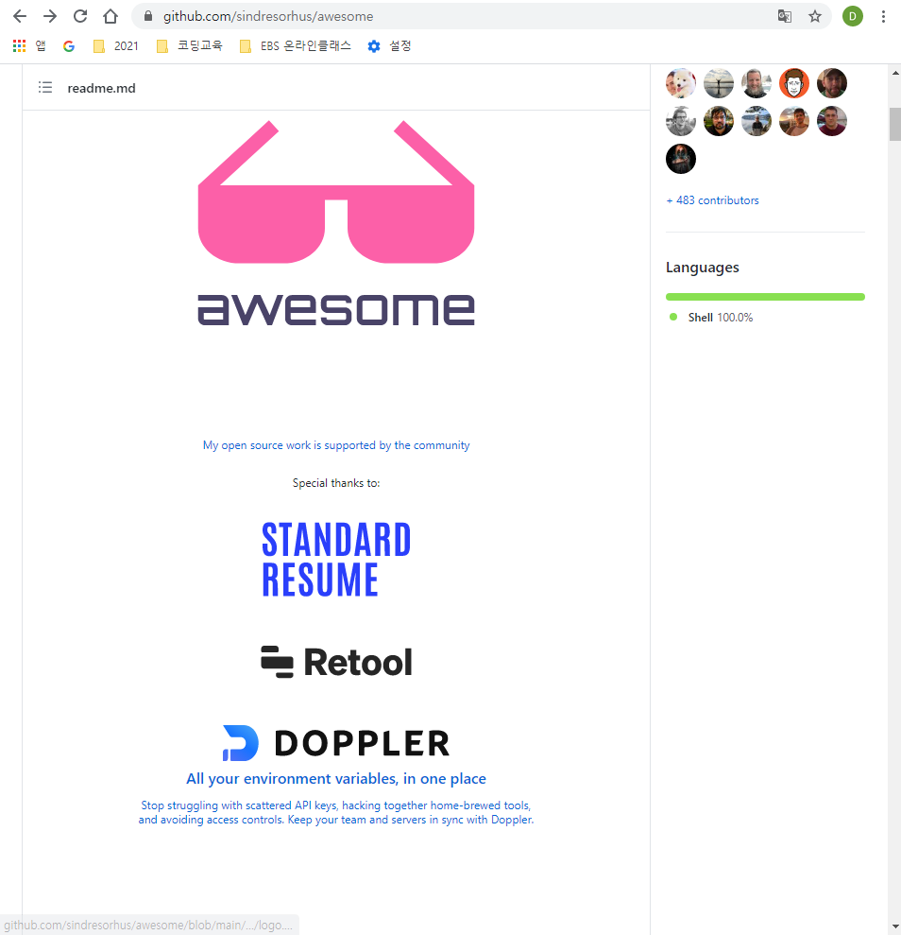
Task: Open the Chrome three-dot menu
Action: pos(883,16)
